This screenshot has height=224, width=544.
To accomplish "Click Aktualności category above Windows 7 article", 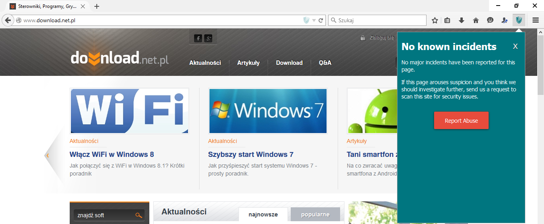I will (x=223, y=141).
